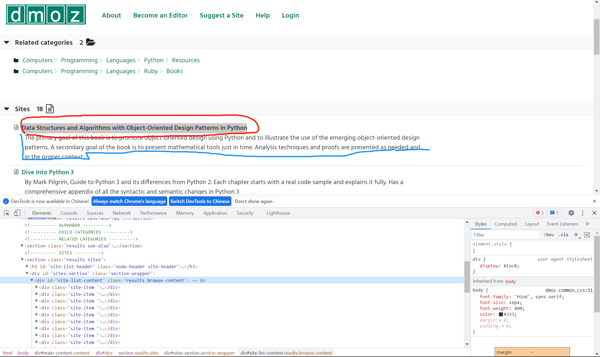Switch to the Application tab
This screenshot has height=357, width=600.
pos(215,213)
